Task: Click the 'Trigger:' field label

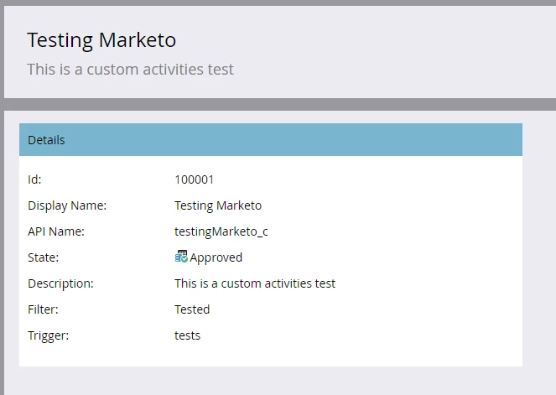Action: tap(48, 335)
